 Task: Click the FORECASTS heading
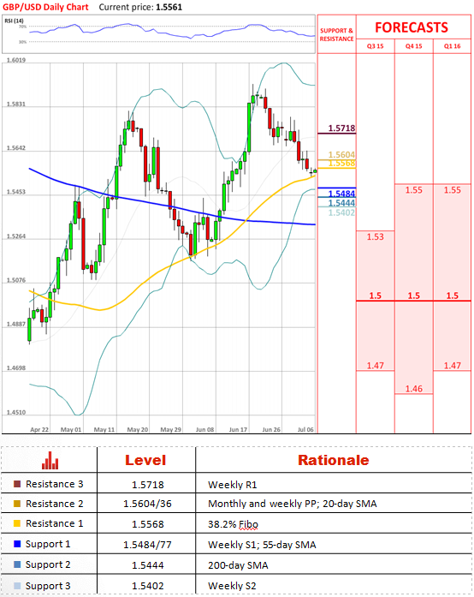click(x=412, y=27)
